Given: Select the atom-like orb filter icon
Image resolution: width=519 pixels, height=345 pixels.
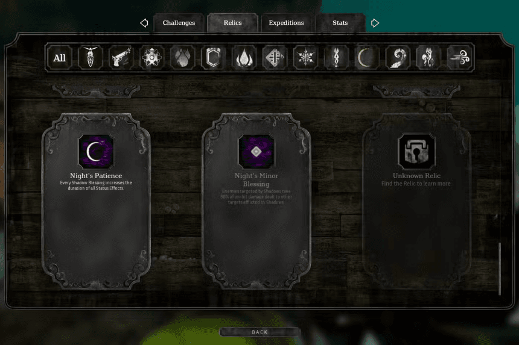Looking at the screenshot, I should coord(151,58).
